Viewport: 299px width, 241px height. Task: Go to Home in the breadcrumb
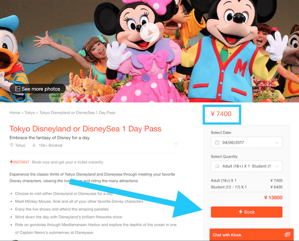[x=15, y=113]
